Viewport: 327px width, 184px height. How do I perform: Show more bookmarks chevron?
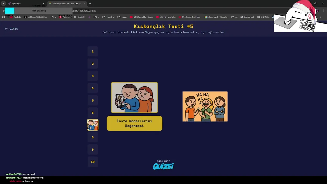(x=321, y=17)
